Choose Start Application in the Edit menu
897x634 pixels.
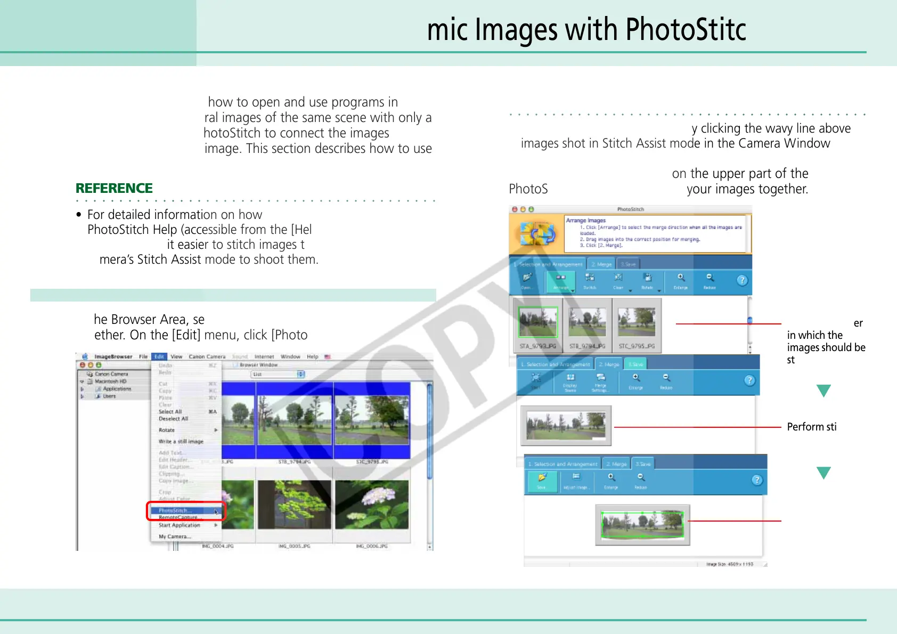click(x=186, y=525)
